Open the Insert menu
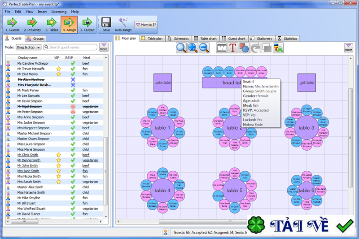Image resolution: width=359 pixels, height=239 pixels. (x=42, y=12)
